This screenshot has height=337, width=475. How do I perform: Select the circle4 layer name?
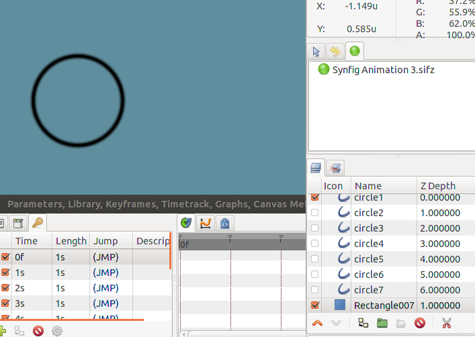[x=369, y=244]
